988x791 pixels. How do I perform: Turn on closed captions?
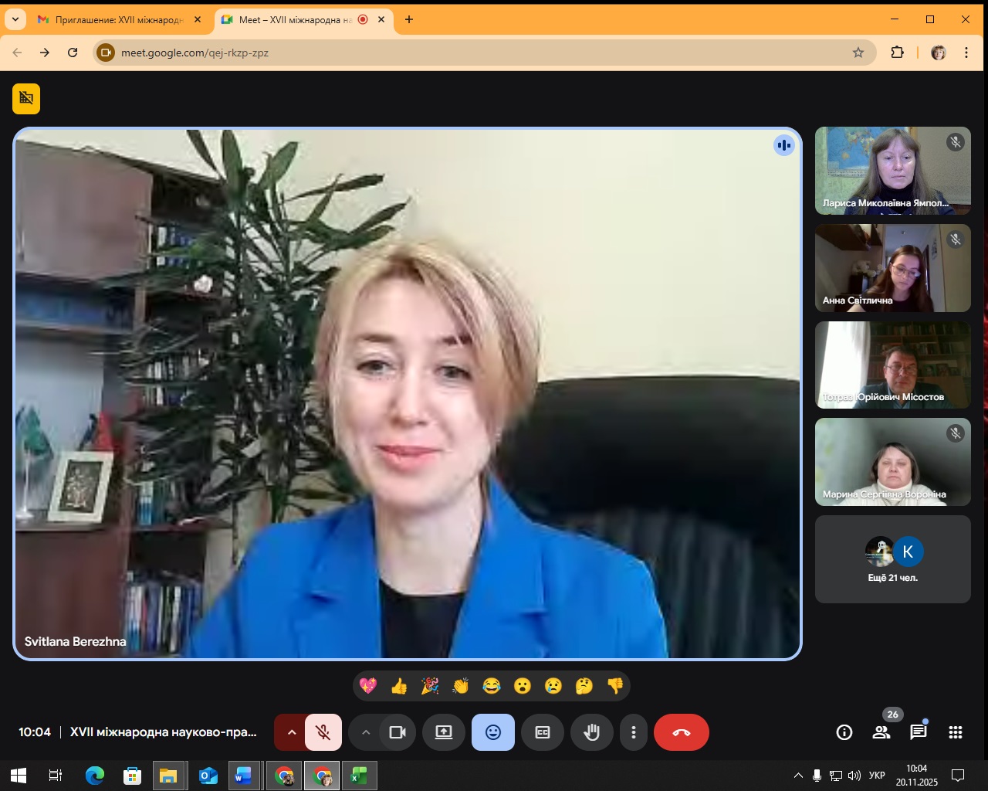click(543, 732)
